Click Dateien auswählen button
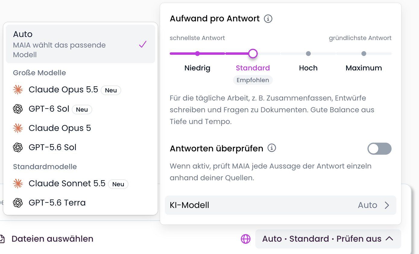 tap(48, 239)
